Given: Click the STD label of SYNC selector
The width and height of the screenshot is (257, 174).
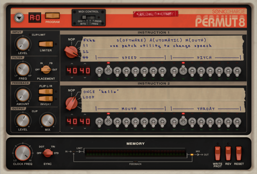Looking at the screenshot, I should coord(56,153).
